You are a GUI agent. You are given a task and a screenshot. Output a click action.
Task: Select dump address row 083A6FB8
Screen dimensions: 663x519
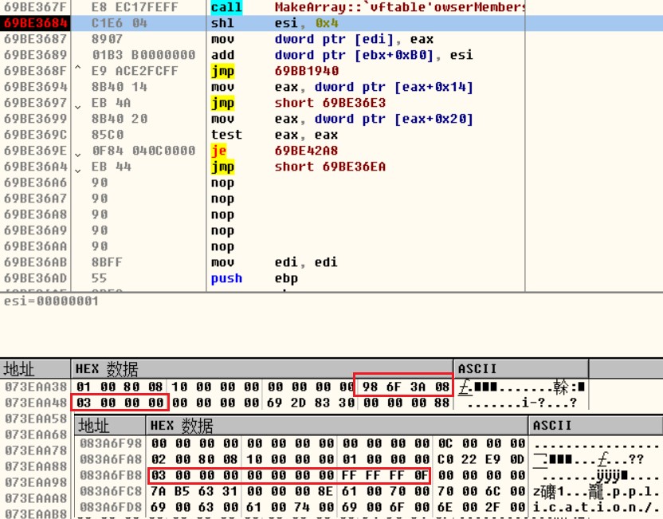(x=112, y=476)
